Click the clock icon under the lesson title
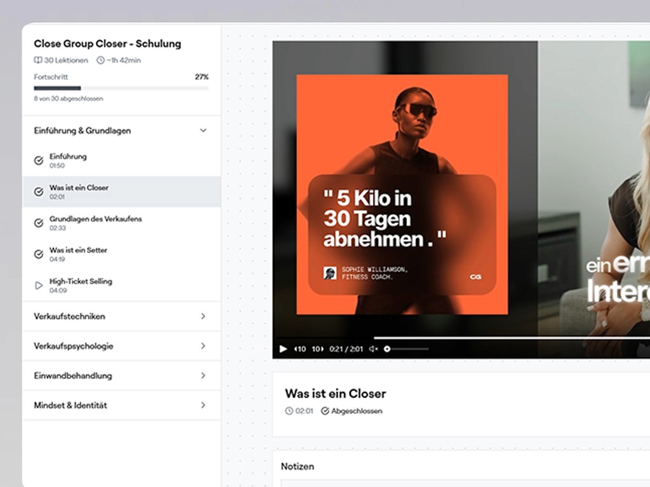The width and height of the screenshot is (650, 487). click(x=289, y=411)
